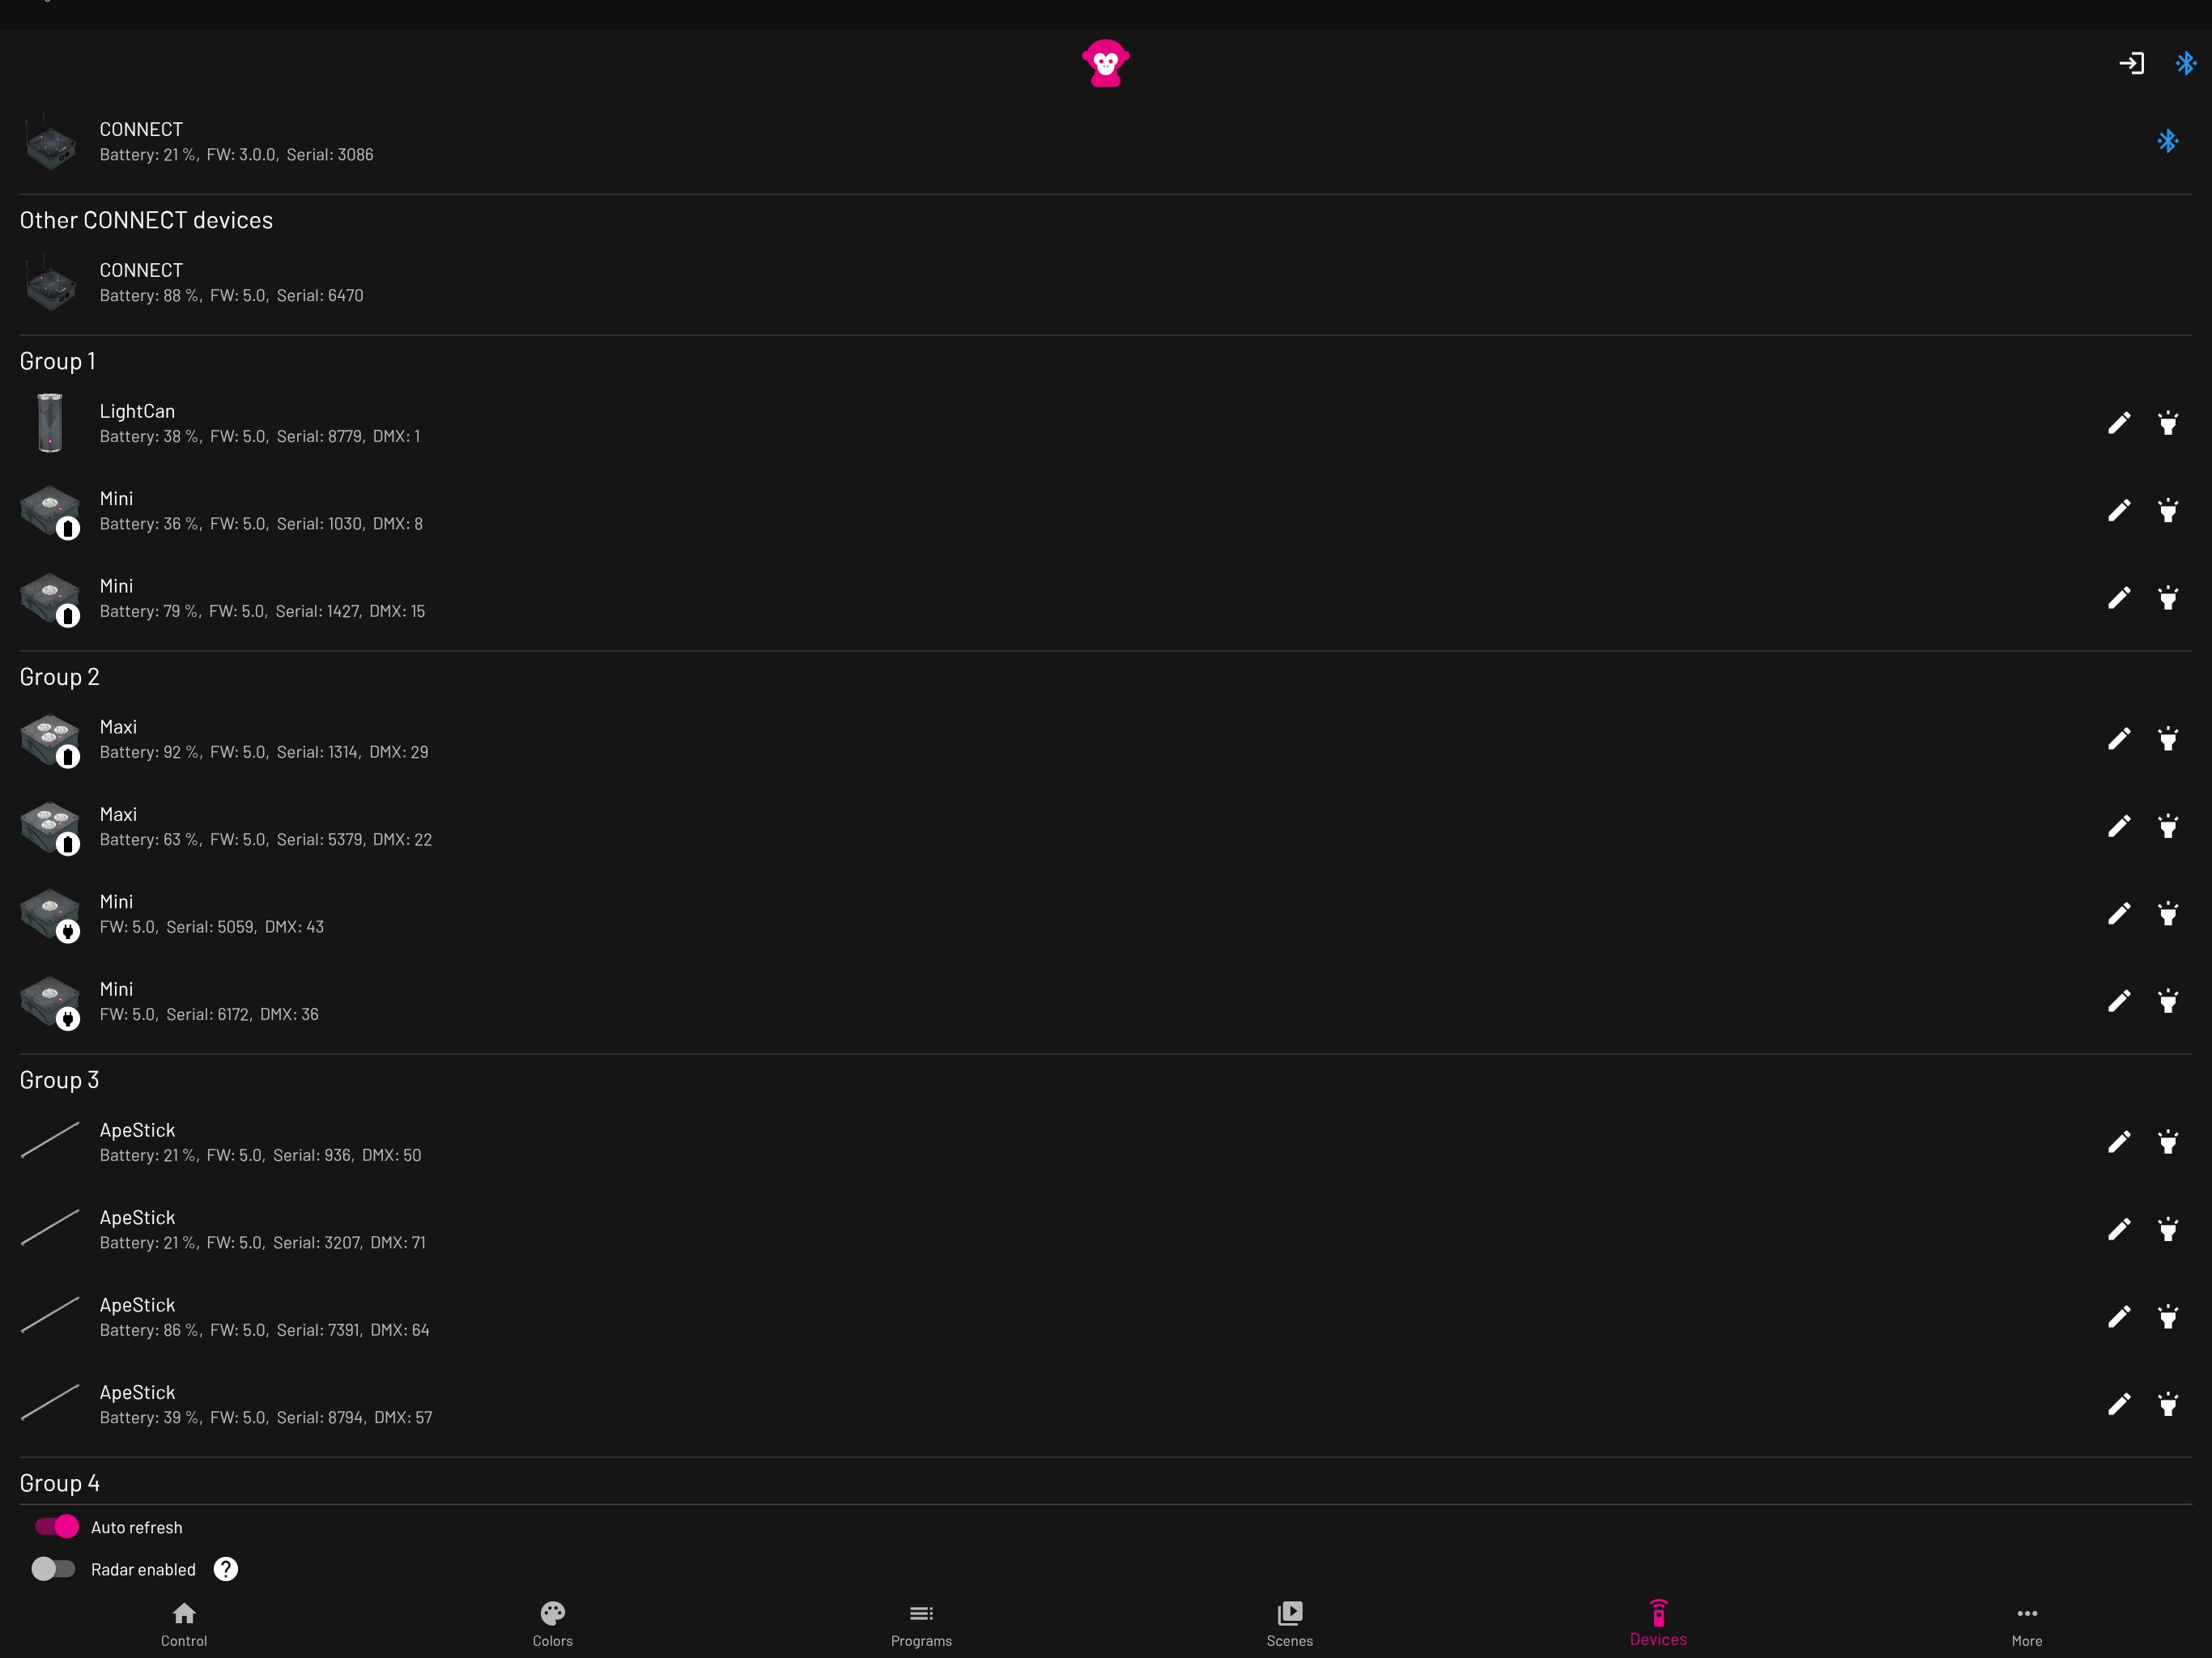Click the bulb icon for ApeStick Serial 8794

(x=2168, y=1405)
